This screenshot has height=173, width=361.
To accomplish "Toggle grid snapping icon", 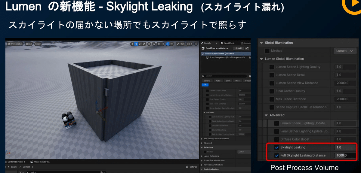I will (159, 44).
